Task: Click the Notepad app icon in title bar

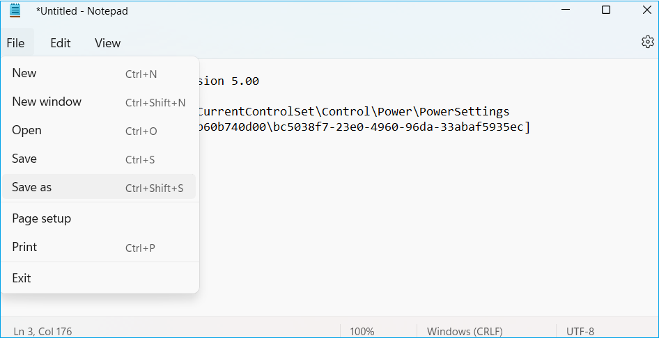Action: (15, 10)
